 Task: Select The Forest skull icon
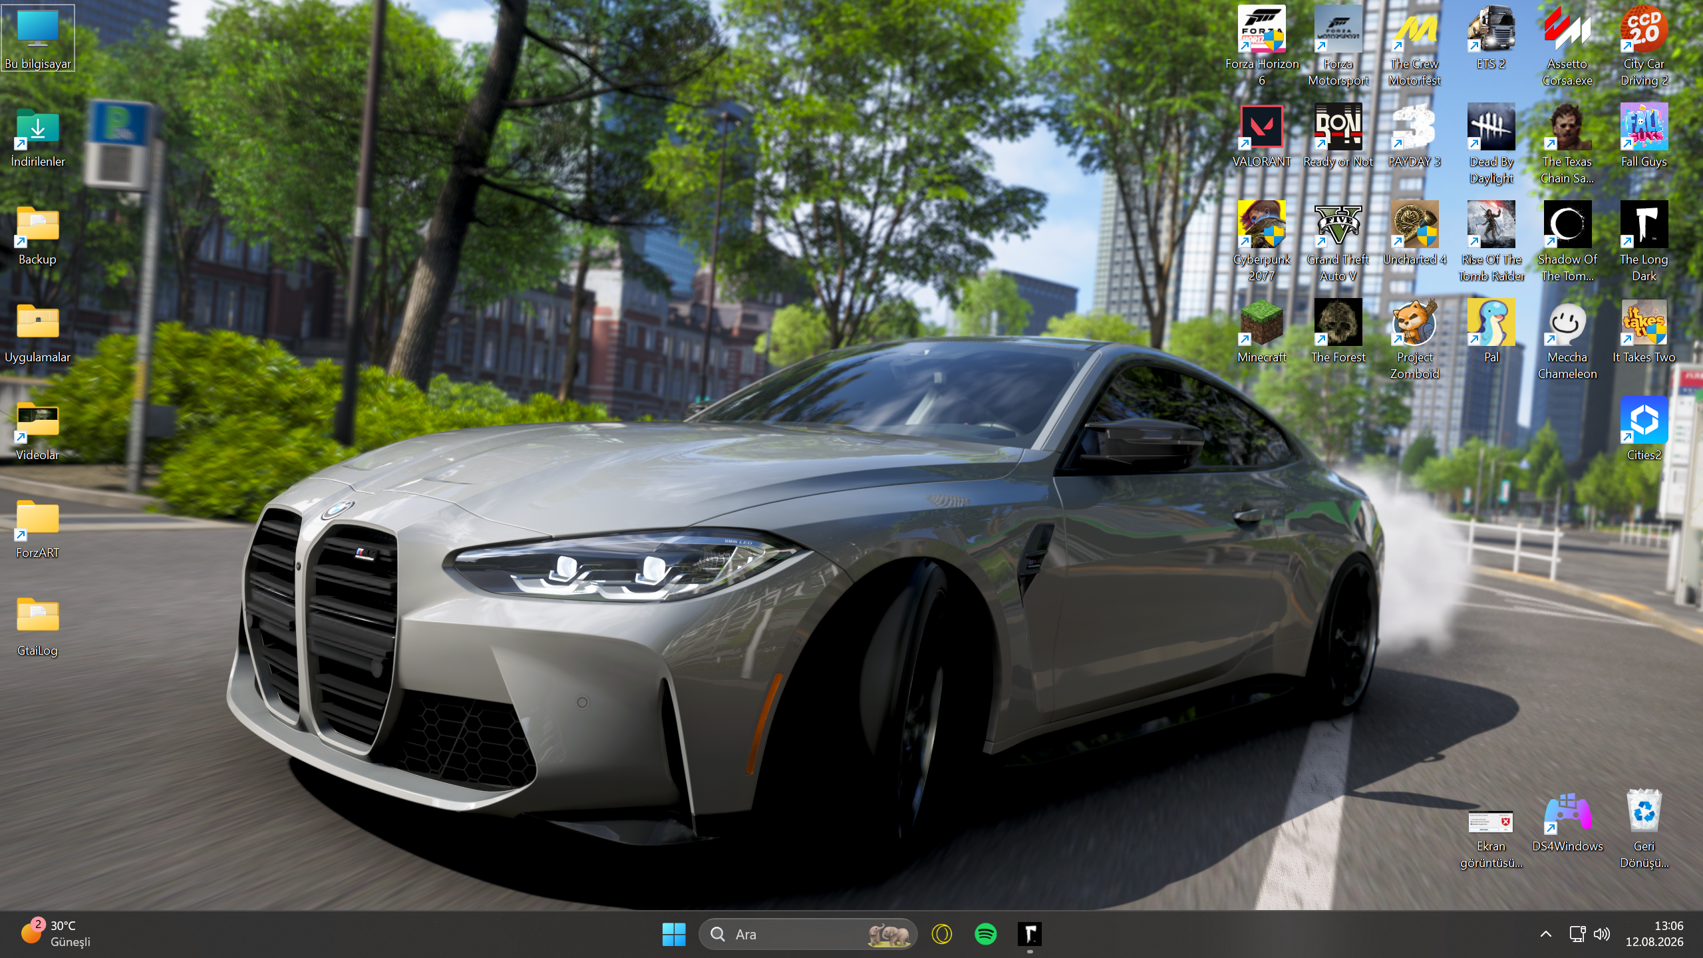tap(1338, 331)
